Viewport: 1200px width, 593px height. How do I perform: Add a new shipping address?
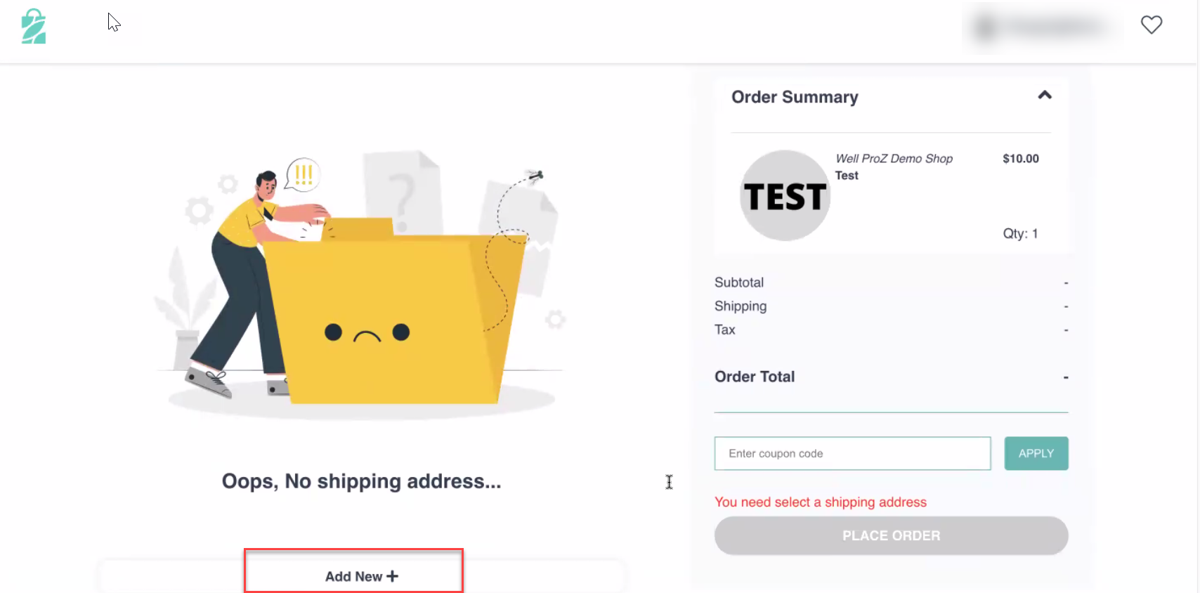pos(353,576)
